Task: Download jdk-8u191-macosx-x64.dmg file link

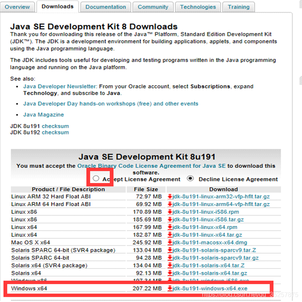Action: [210, 242]
